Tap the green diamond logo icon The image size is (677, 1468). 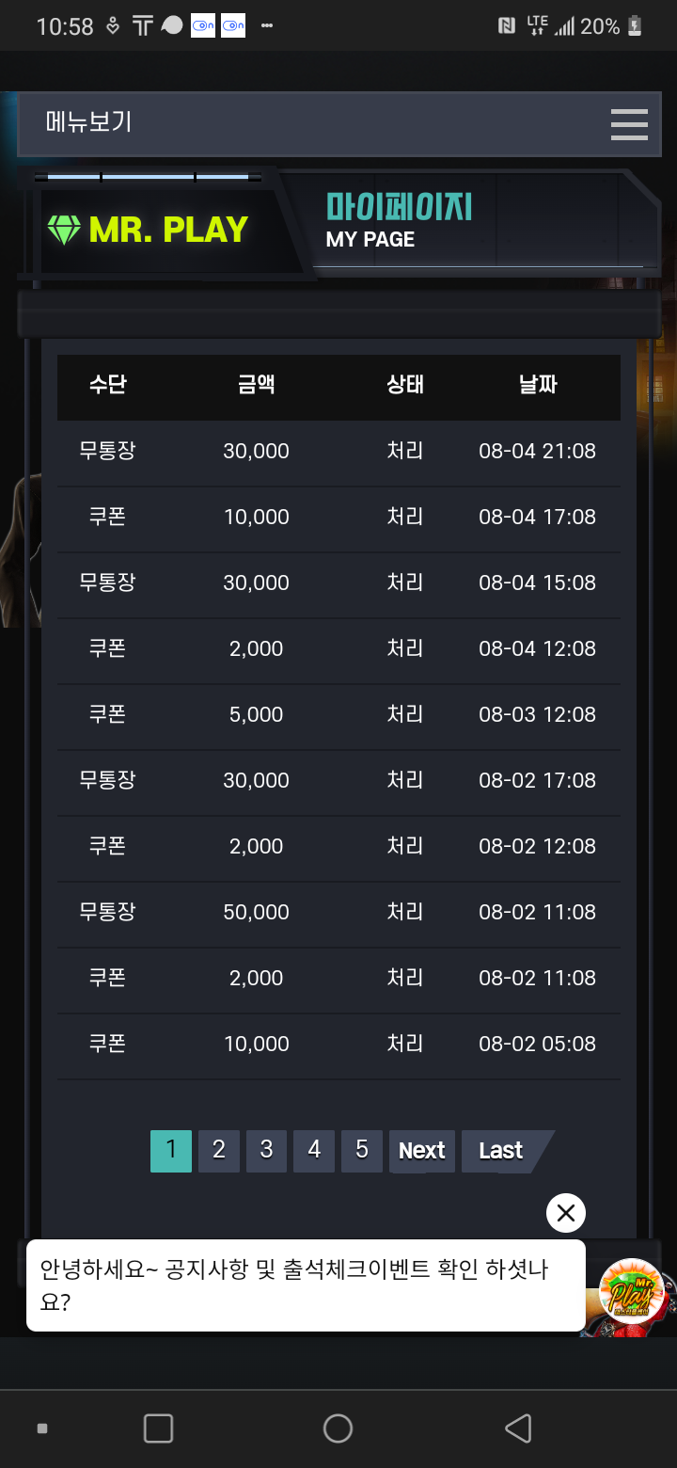coord(64,230)
